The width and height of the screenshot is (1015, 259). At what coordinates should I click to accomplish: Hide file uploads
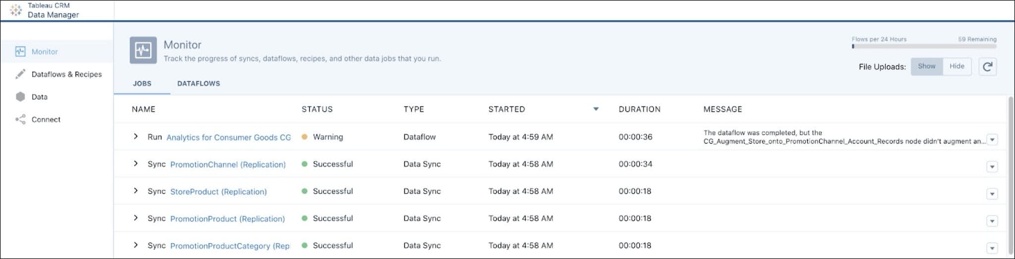(x=957, y=66)
